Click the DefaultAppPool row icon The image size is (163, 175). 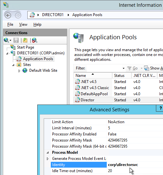pos(77,94)
